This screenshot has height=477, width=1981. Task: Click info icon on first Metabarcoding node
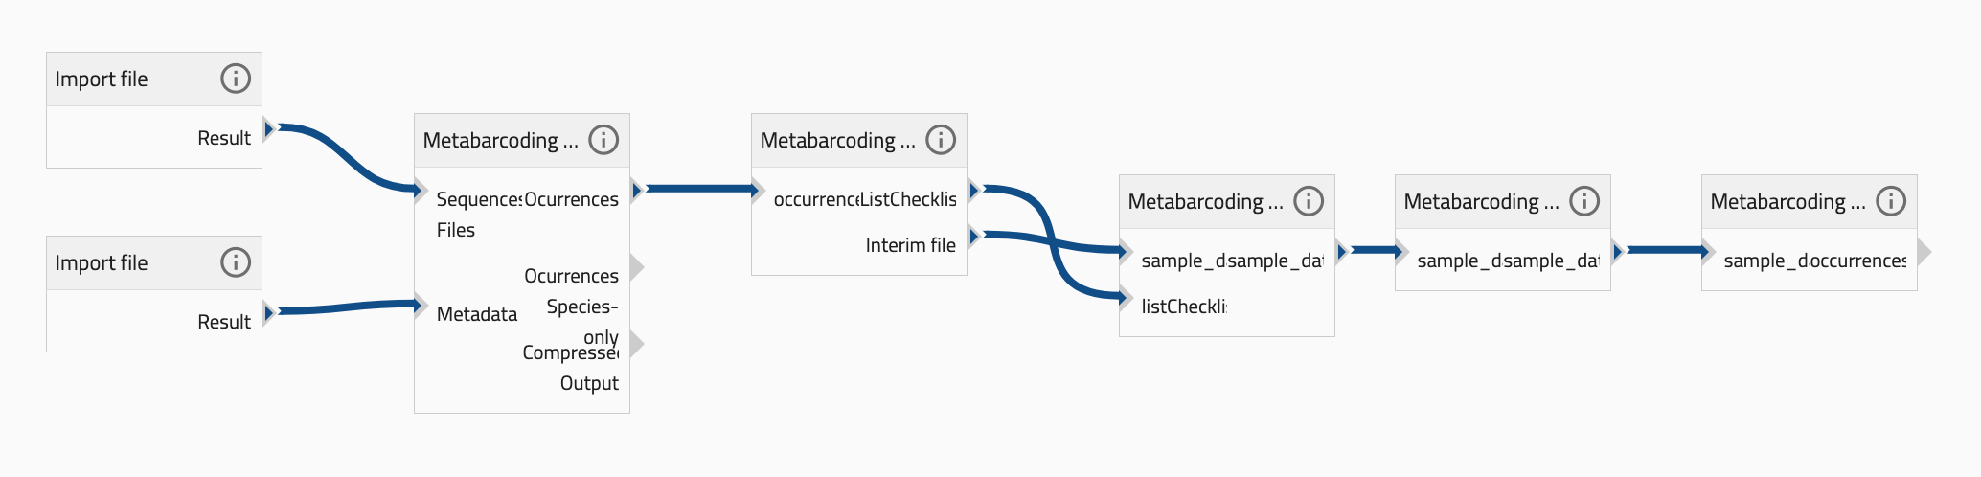coord(603,140)
